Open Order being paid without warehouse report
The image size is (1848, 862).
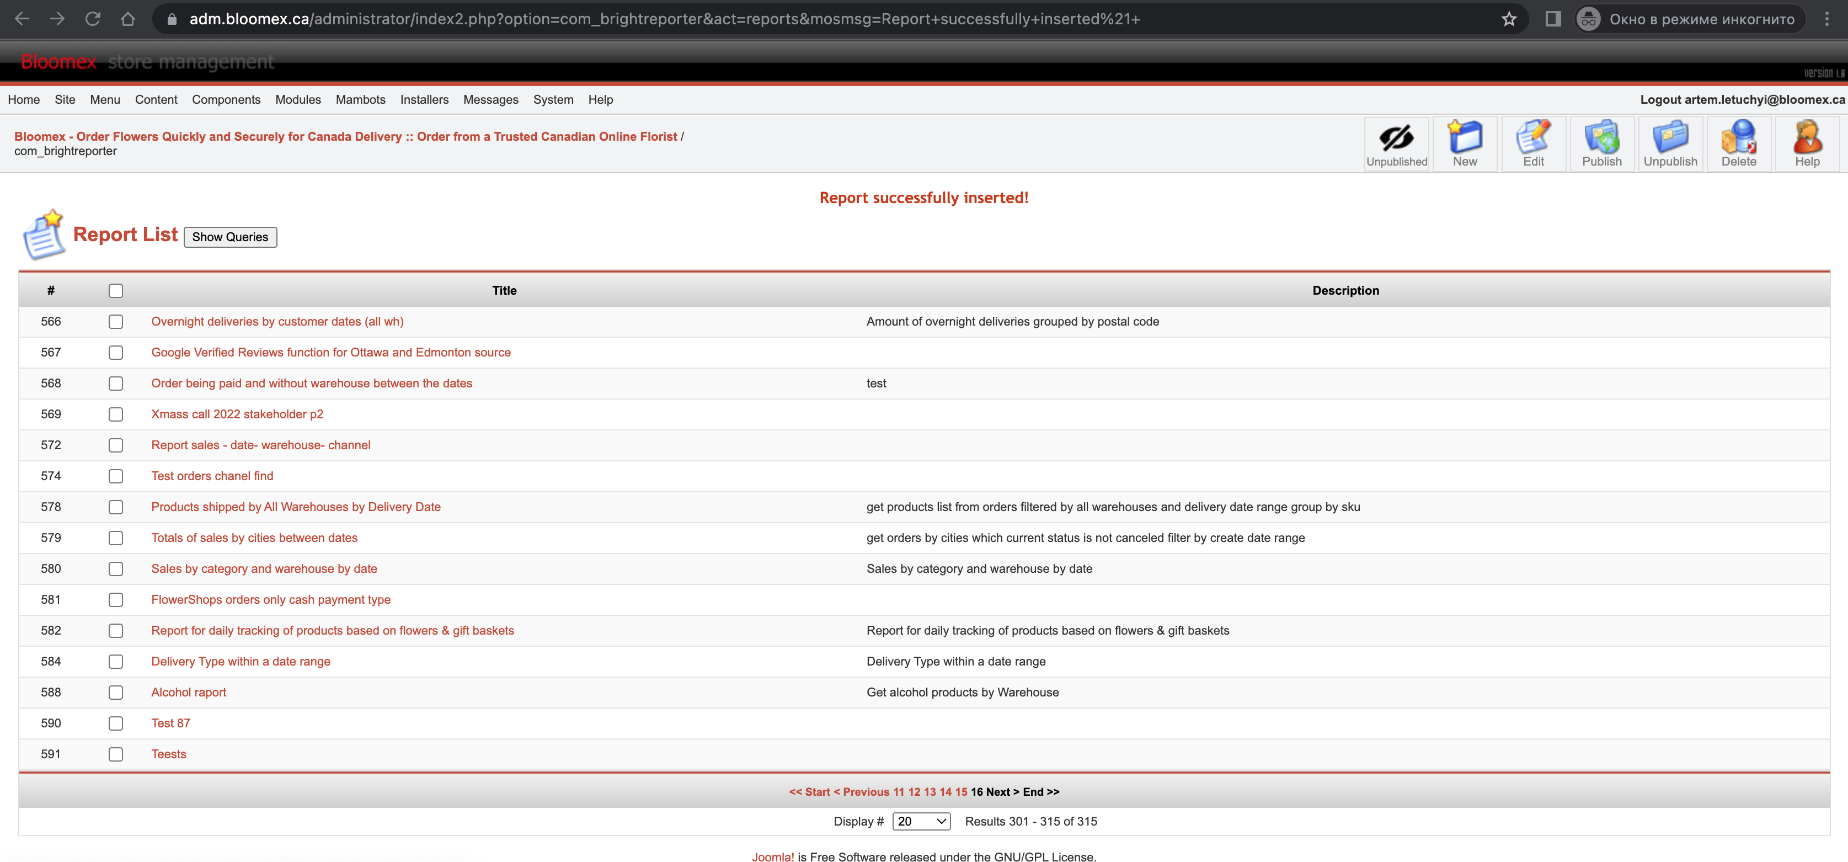[311, 384]
